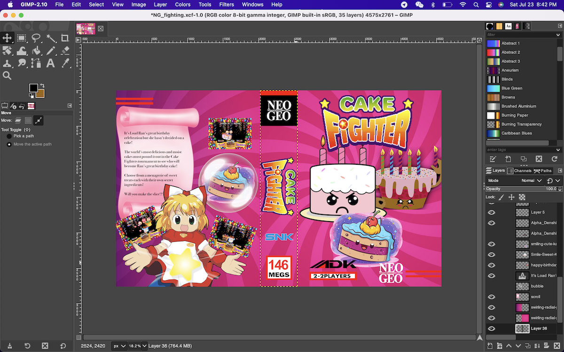Image resolution: width=564 pixels, height=352 pixels.
Task: Open the gradient filter dropdown arrow
Action: click(x=558, y=35)
